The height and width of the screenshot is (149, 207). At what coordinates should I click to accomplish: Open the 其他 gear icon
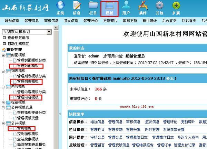point(159,5)
